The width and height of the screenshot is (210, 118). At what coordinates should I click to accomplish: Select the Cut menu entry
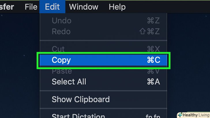coord(58,49)
